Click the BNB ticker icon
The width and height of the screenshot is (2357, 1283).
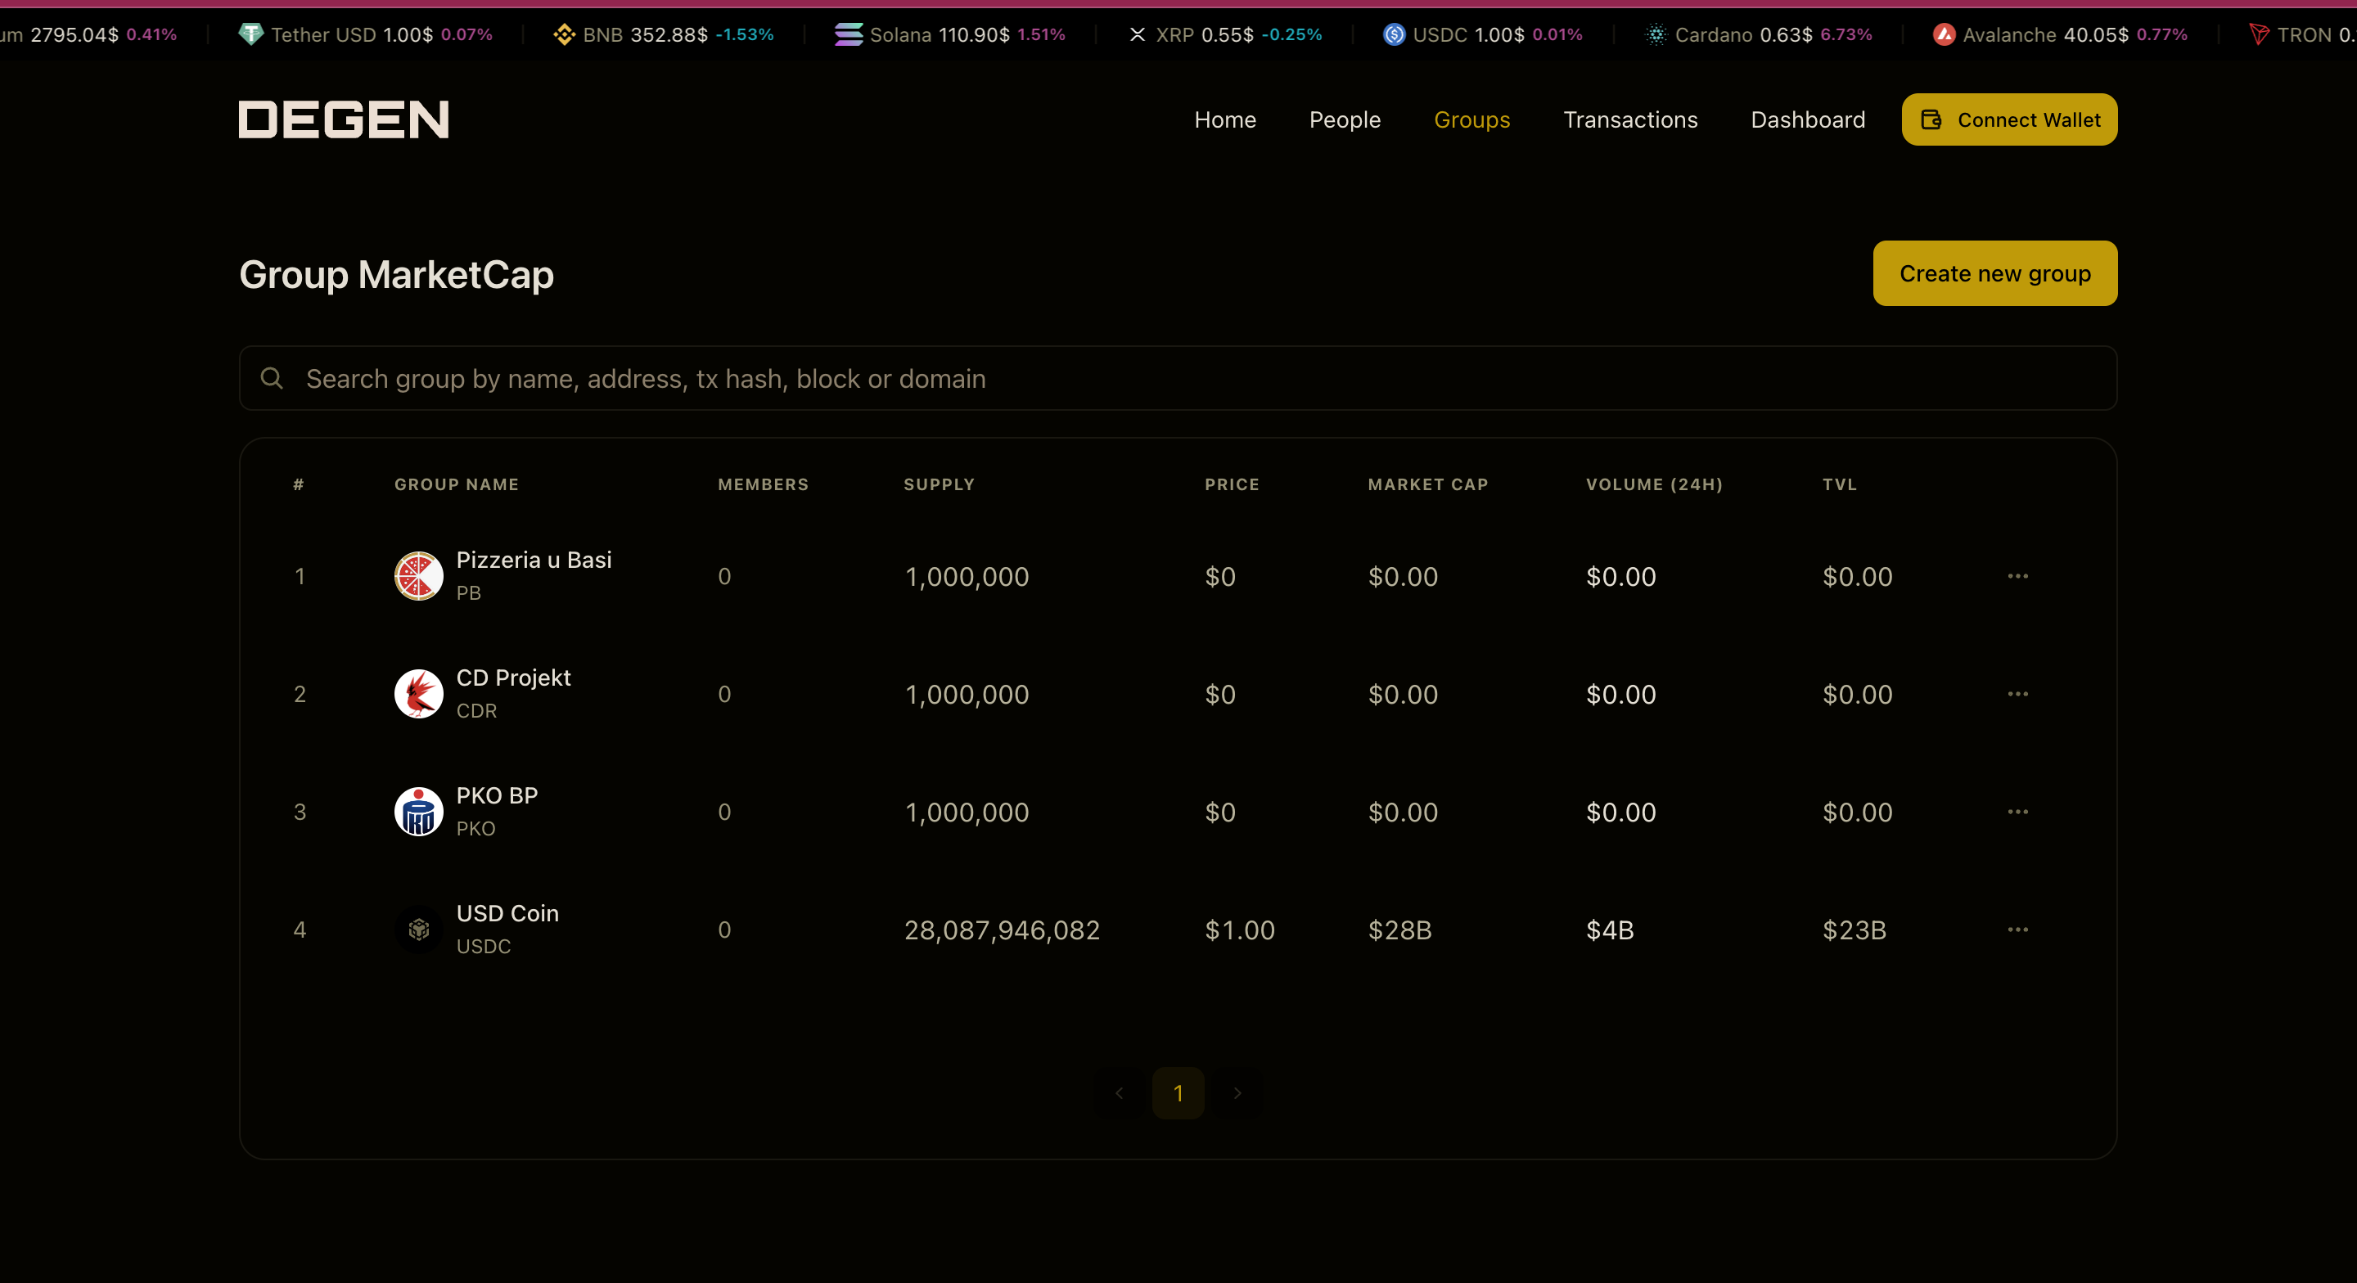point(564,34)
